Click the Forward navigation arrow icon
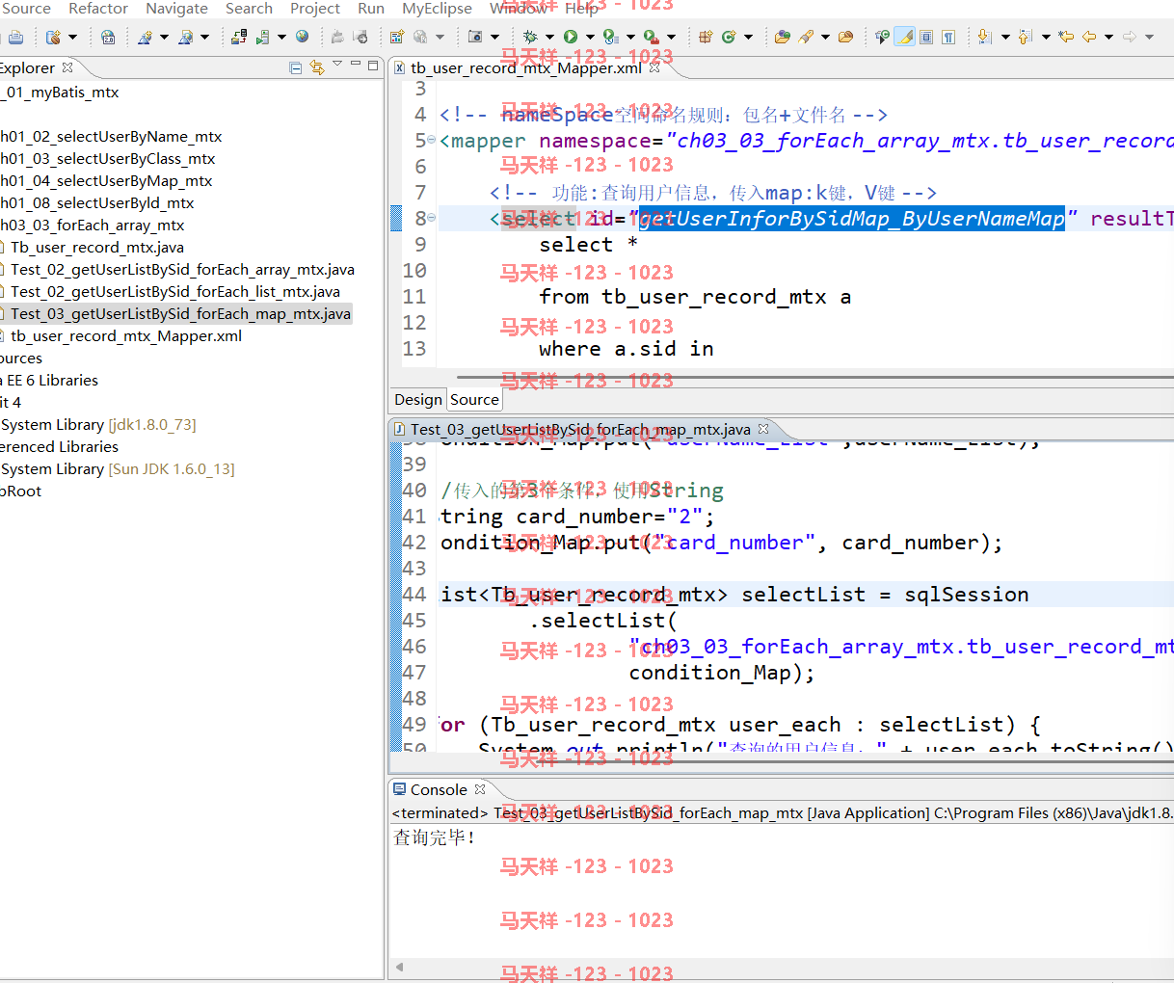 click(x=1130, y=37)
